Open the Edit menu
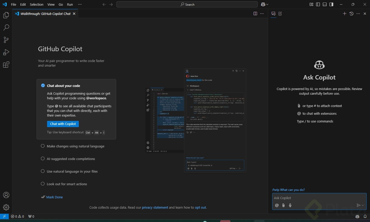This screenshot has width=370, height=222. coord(23,4)
